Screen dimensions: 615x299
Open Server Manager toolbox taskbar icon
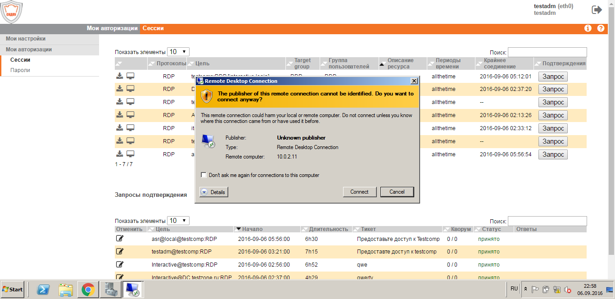pos(110,290)
